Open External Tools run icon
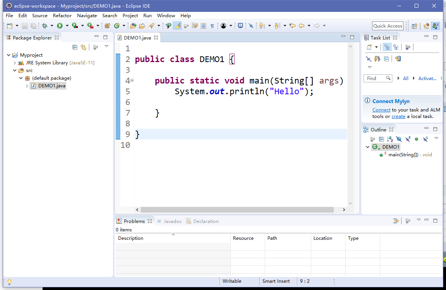Viewport: 446px width, 290px height. coord(90,26)
